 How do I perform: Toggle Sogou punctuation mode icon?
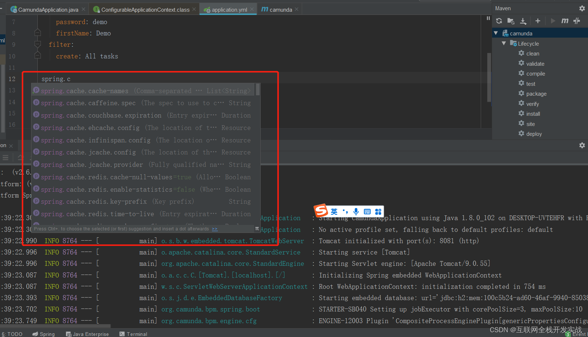coord(345,211)
